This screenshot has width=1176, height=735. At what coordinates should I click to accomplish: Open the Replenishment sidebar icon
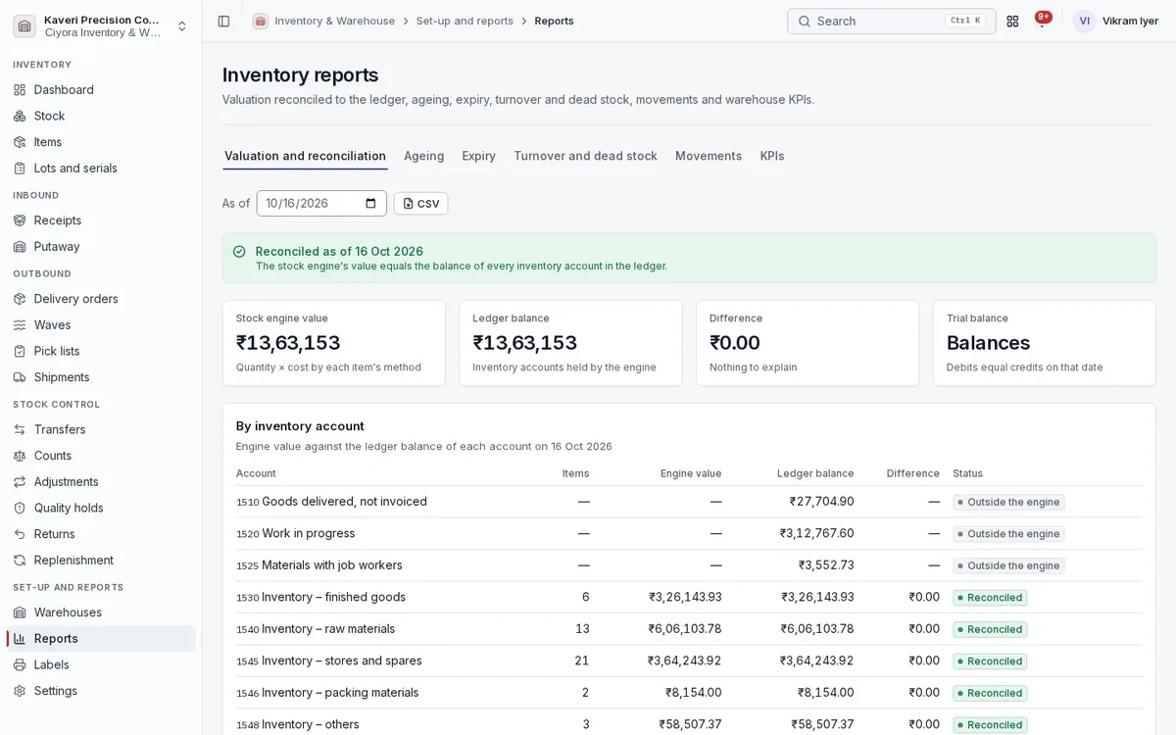[x=20, y=561]
